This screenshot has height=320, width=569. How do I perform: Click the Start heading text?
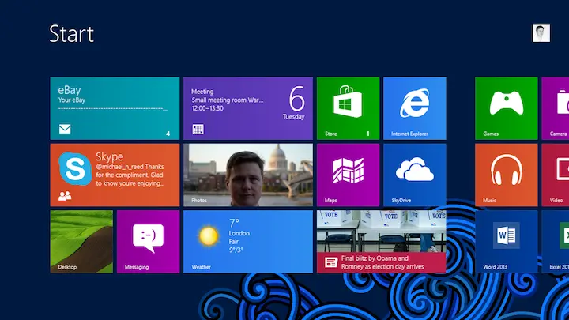pyautogui.click(x=71, y=34)
